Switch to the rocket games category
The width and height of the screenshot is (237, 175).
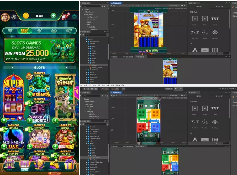pyautogui.click(x=39, y=31)
